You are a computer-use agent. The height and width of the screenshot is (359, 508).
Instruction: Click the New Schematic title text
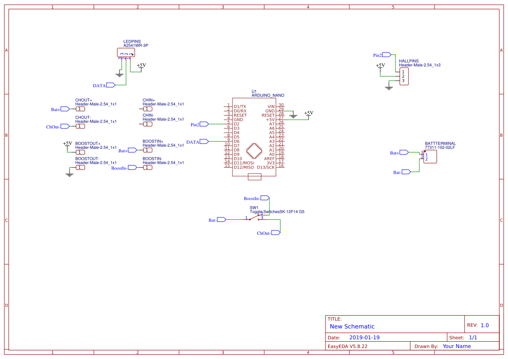point(353,326)
